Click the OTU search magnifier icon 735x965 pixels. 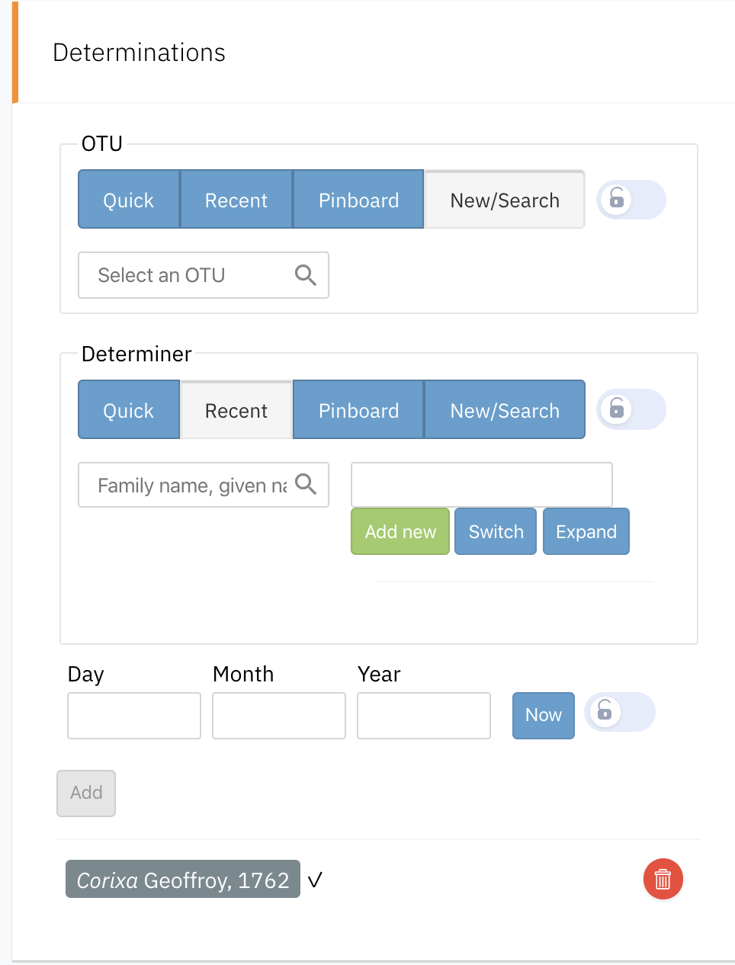click(306, 275)
